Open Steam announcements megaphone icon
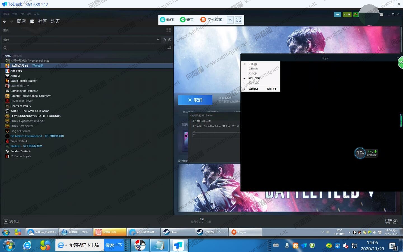Screen dimensions: 403x252 coord(338,15)
